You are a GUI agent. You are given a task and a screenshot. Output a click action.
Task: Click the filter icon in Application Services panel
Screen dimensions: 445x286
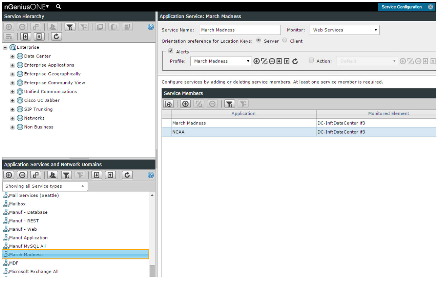pyautogui.click(x=66, y=175)
